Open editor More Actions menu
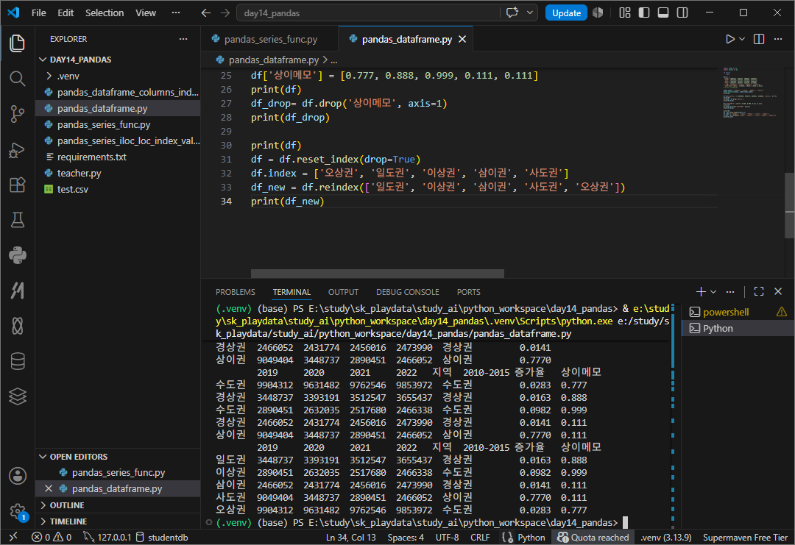Viewport: 795px width, 545px height. point(778,39)
